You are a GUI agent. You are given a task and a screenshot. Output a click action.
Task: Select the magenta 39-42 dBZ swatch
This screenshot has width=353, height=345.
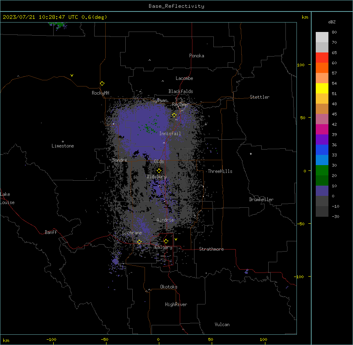(322, 129)
